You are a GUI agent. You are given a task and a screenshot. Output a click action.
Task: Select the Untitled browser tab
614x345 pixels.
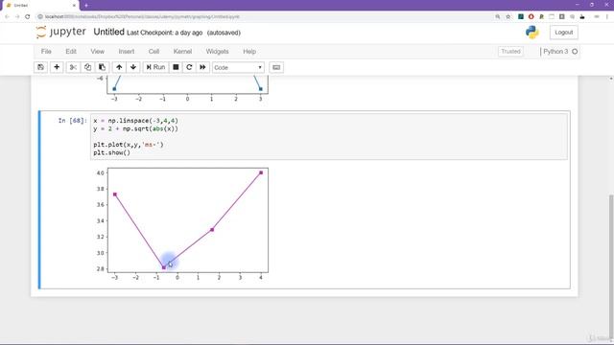click(x=39, y=6)
